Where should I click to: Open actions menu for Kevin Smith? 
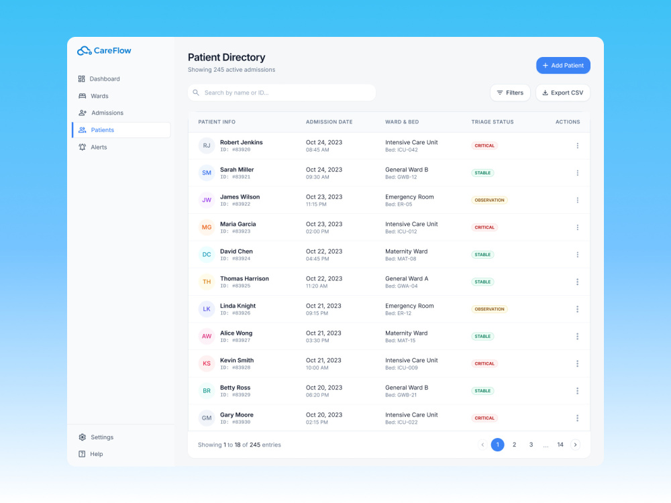click(x=577, y=364)
